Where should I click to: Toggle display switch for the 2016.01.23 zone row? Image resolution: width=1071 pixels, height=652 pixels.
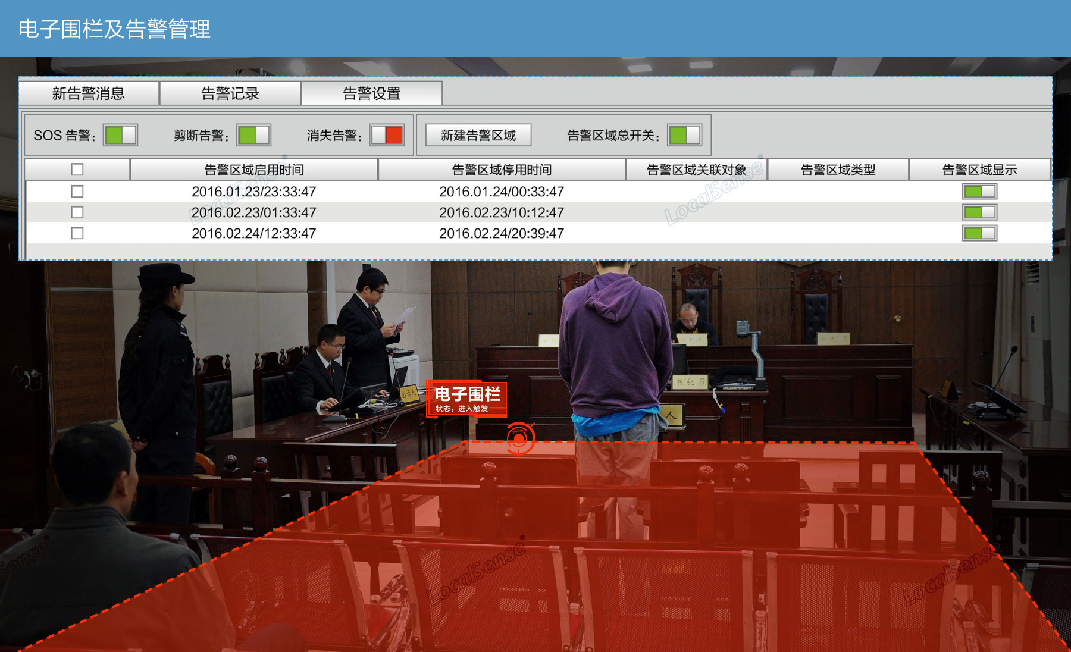pyautogui.click(x=979, y=192)
